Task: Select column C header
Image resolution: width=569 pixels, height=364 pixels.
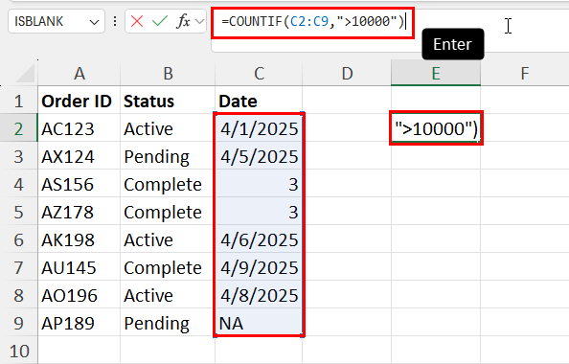Action: pyautogui.click(x=259, y=74)
